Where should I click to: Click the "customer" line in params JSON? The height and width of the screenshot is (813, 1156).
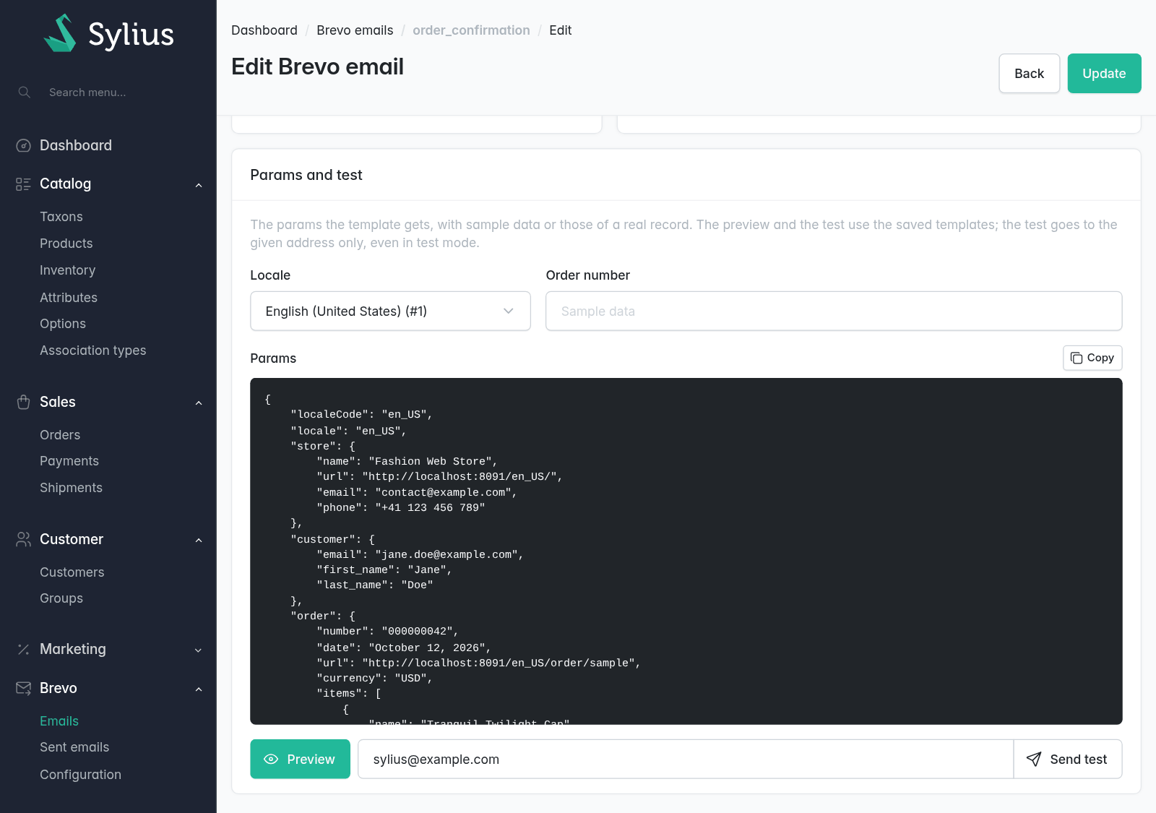tap(333, 539)
